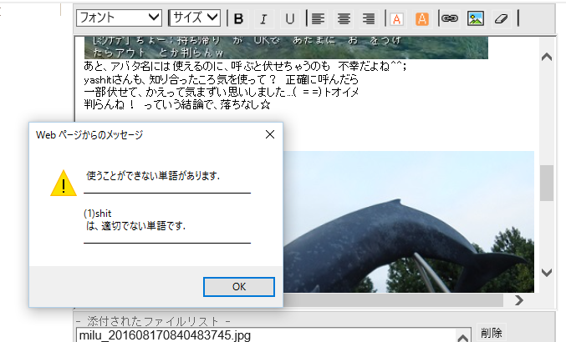Close the Web page message dialog

(x=269, y=133)
